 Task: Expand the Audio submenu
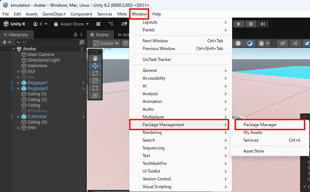pyautogui.click(x=180, y=109)
